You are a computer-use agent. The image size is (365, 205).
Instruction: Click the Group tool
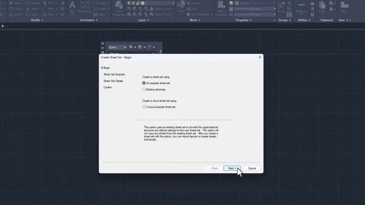[x=282, y=7]
